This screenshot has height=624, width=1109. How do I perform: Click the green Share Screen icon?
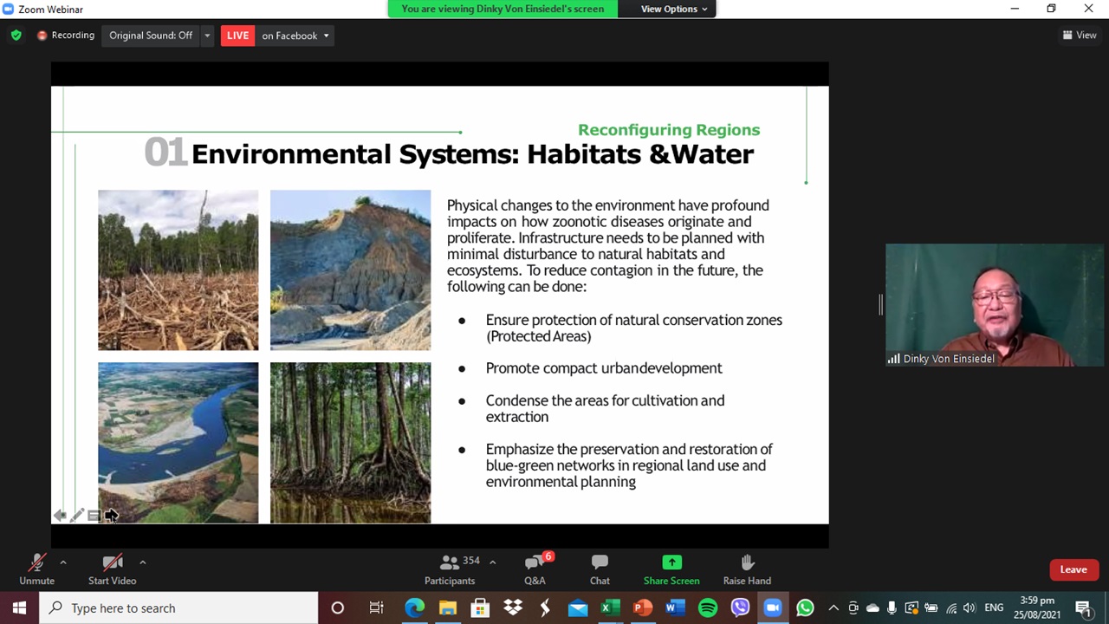coord(671,562)
